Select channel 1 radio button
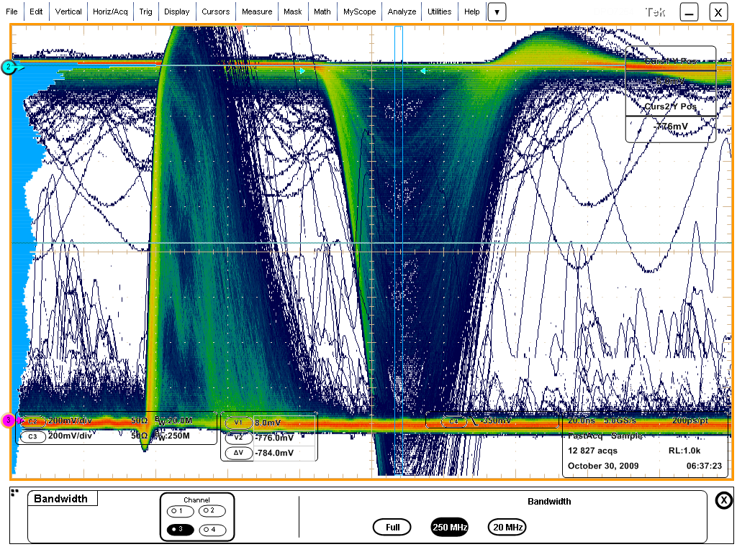The image size is (737, 552). (x=180, y=511)
